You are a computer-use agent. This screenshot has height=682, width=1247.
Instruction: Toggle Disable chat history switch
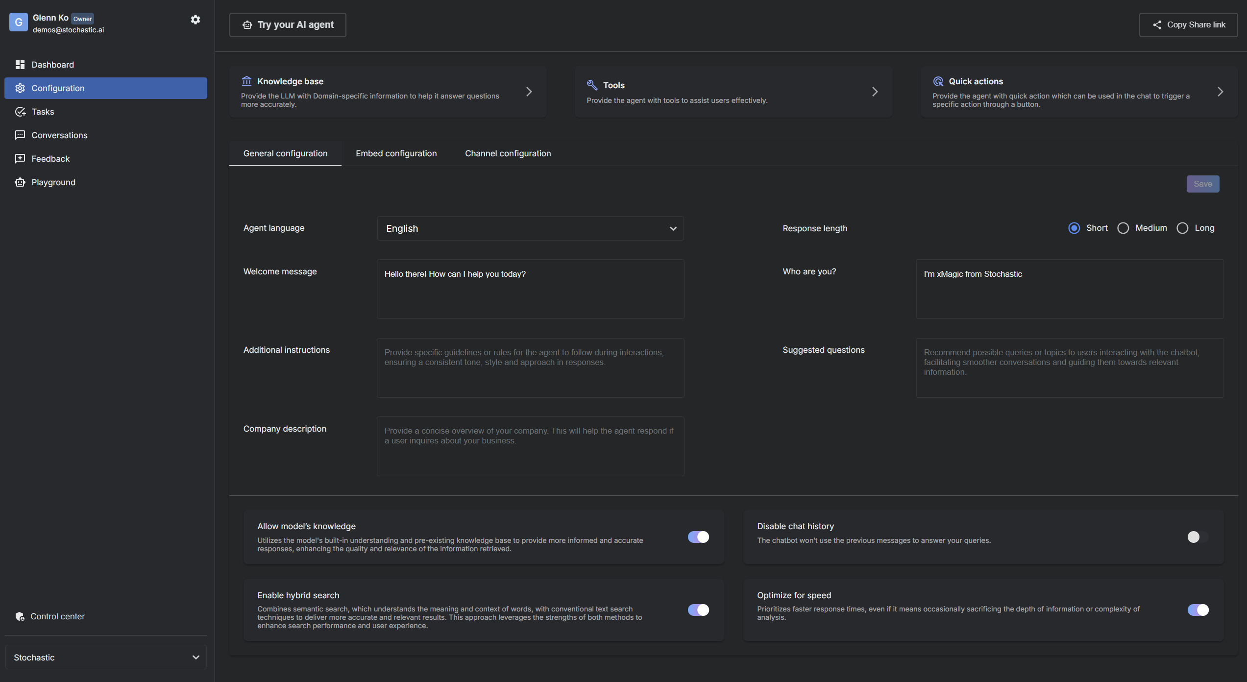[x=1198, y=537]
